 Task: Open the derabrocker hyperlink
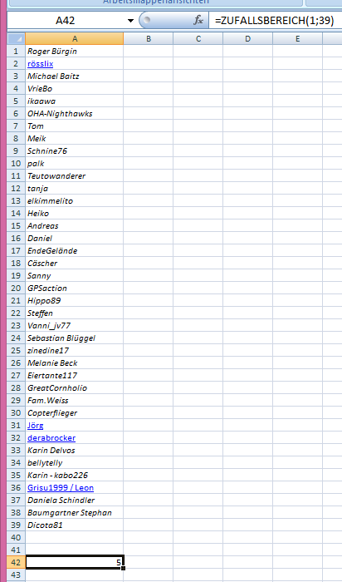(51, 438)
